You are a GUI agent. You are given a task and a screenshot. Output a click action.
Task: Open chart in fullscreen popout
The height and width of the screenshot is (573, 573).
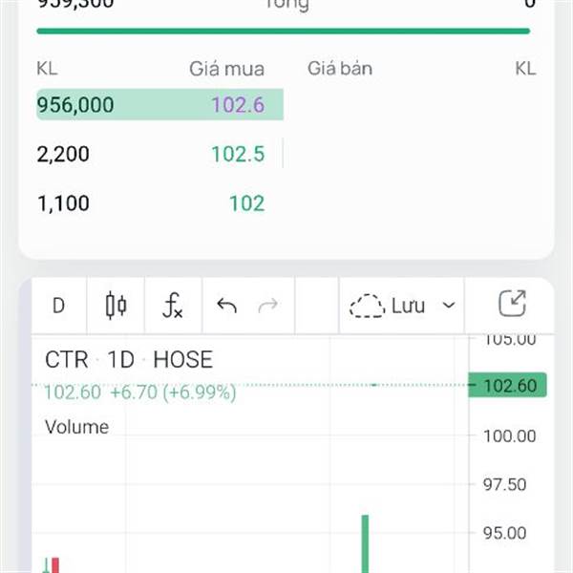[513, 305]
